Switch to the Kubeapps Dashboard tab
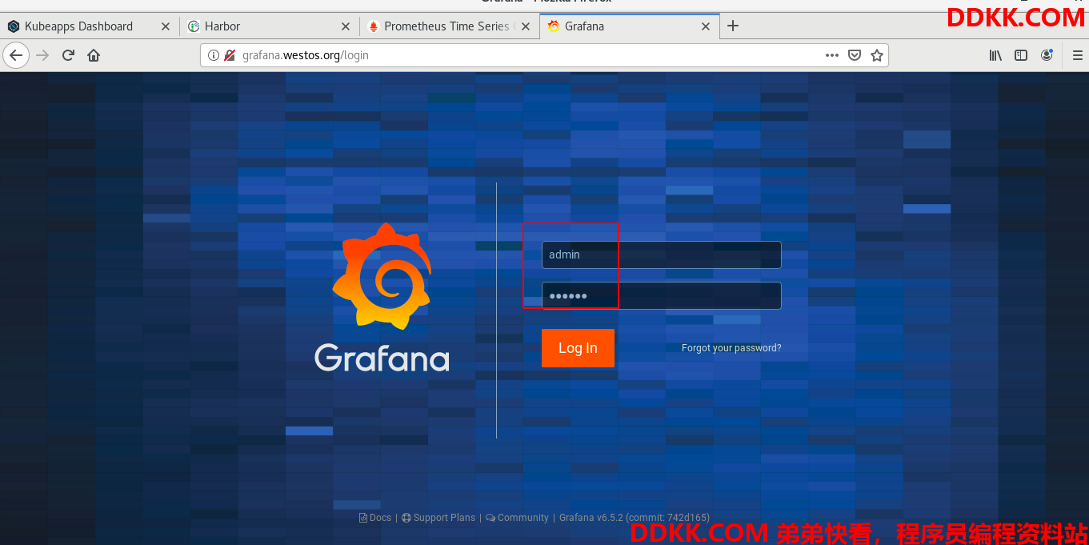This screenshot has height=545, width=1089. click(89, 26)
